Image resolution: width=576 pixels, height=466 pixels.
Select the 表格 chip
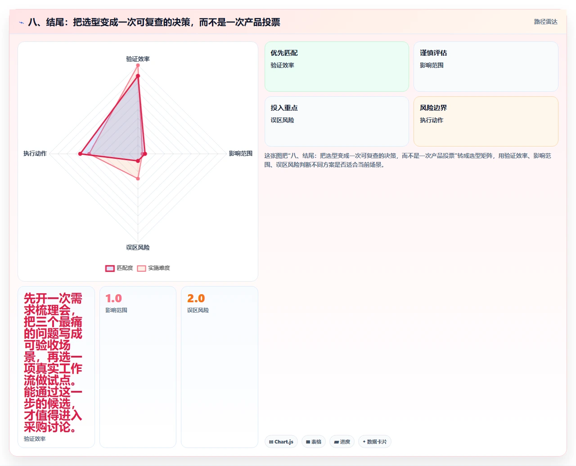point(314,442)
